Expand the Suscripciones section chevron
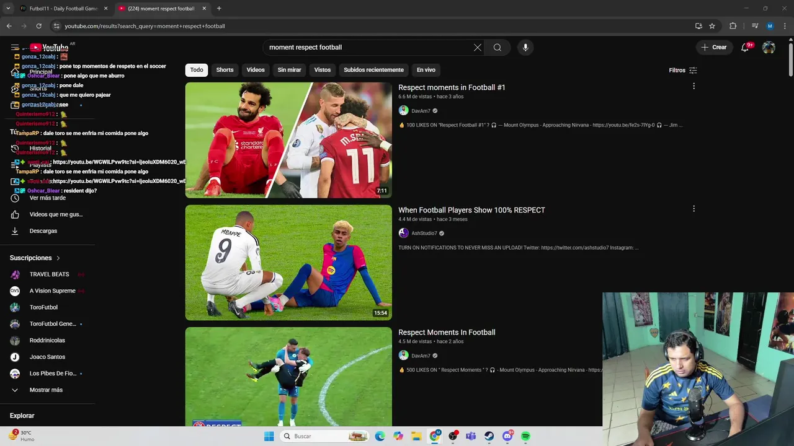This screenshot has width=794, height=446. (x=58, y=258)
